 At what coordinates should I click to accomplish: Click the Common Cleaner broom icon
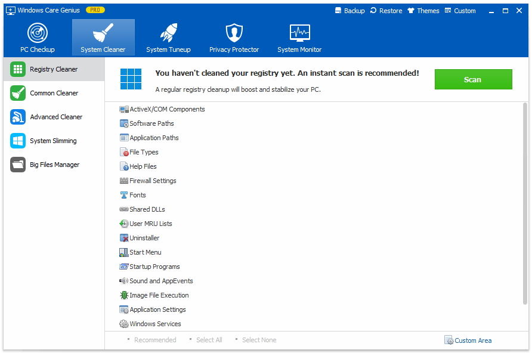(18, 93)
